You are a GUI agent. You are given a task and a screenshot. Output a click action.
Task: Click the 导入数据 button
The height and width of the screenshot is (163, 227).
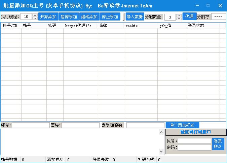tap(135, 17)
